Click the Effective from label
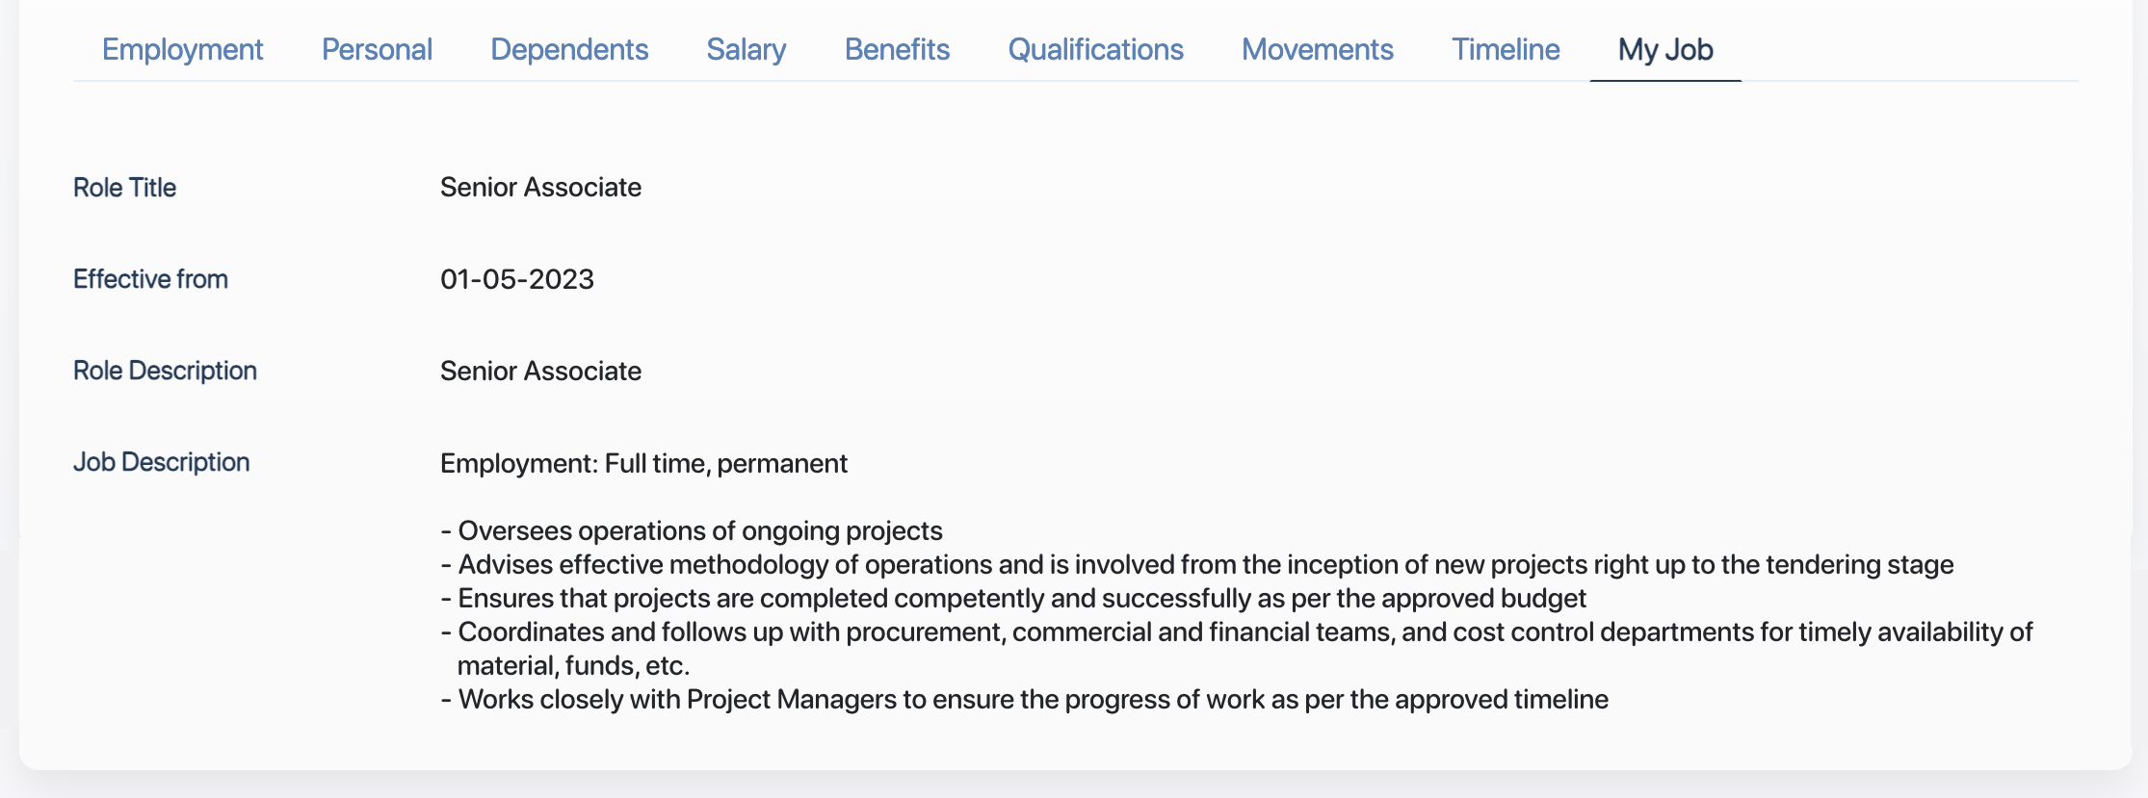The height and width of the screenshot is (798, 2148). [151, 278]
